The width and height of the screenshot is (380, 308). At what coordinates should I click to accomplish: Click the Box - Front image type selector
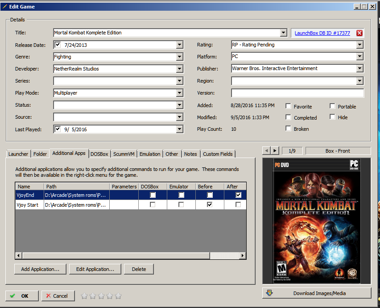point(338,151)
